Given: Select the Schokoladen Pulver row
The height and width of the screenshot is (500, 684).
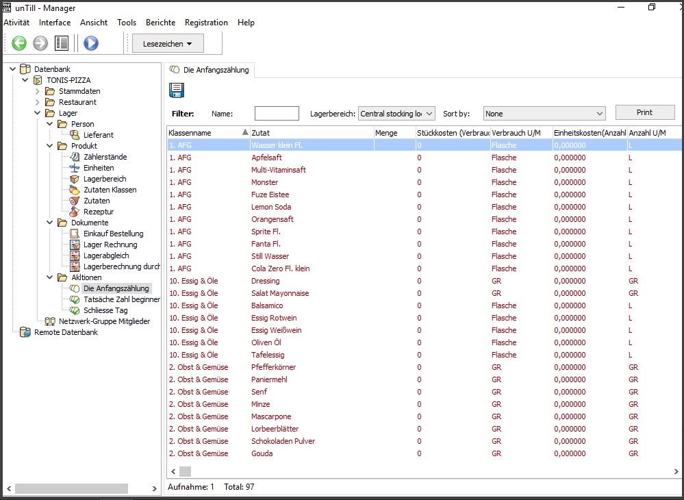Looking at the screenshot, I should coord(424,441).
